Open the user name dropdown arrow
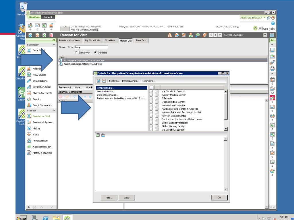Image resolution: width=294 pixels, height=220 pixels. [264, 18]
